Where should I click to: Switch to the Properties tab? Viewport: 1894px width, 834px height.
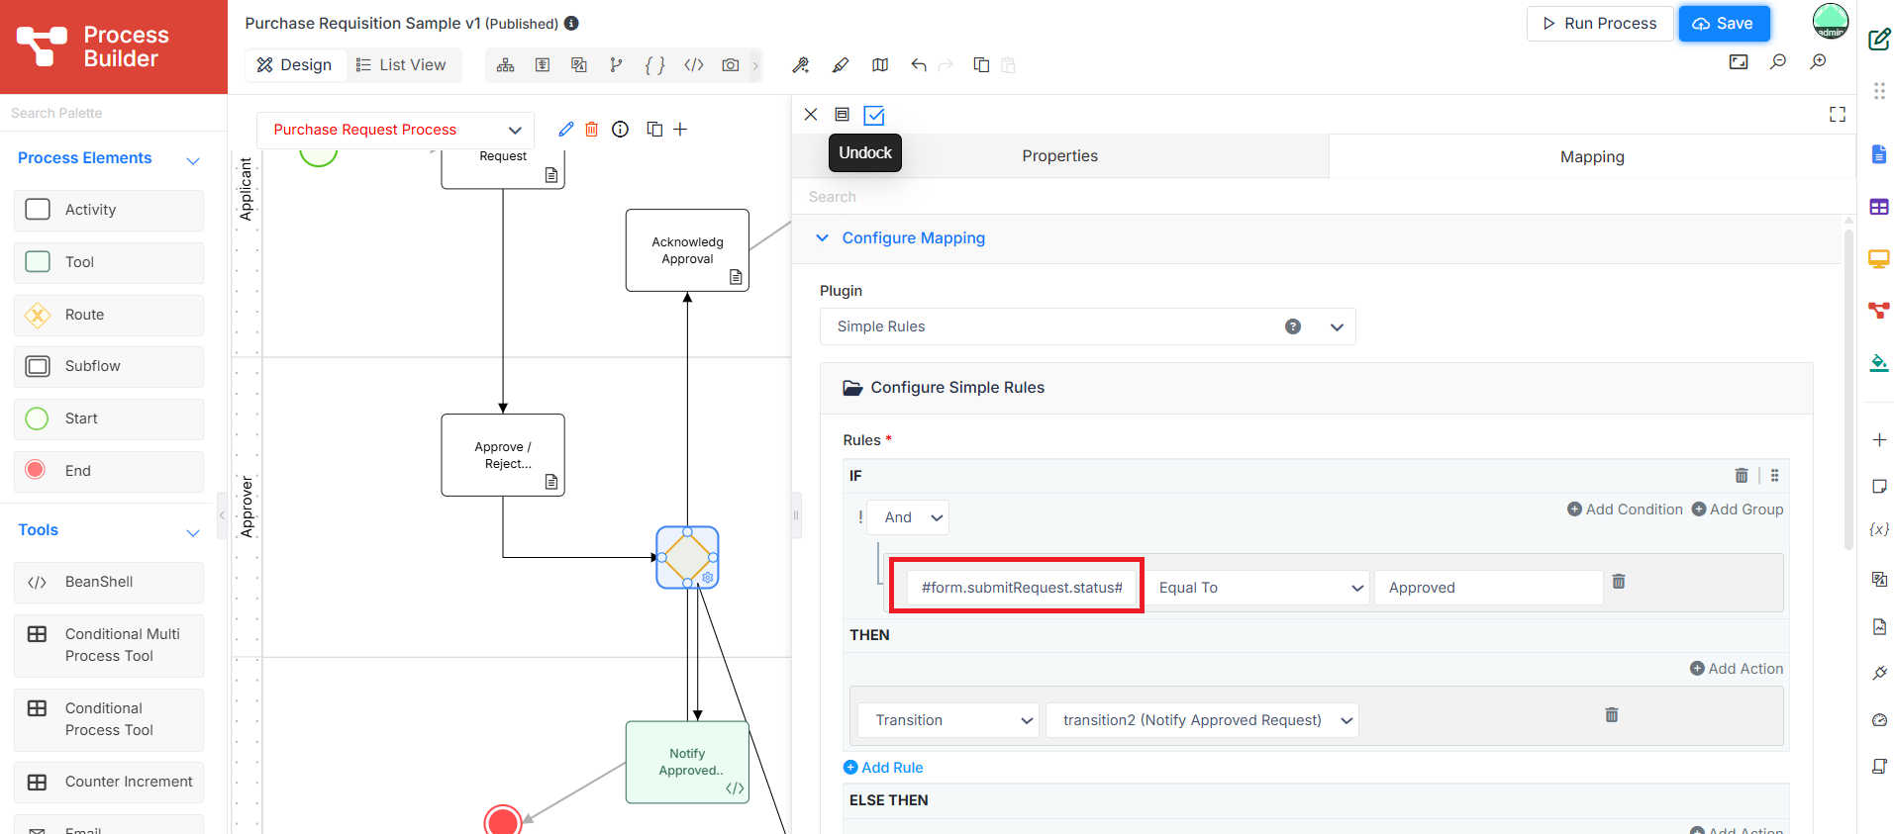click(1059, 156)
